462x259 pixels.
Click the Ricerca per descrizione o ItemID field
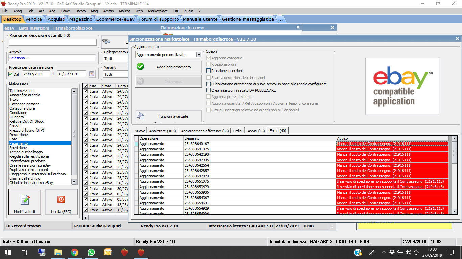coord(53,42)
